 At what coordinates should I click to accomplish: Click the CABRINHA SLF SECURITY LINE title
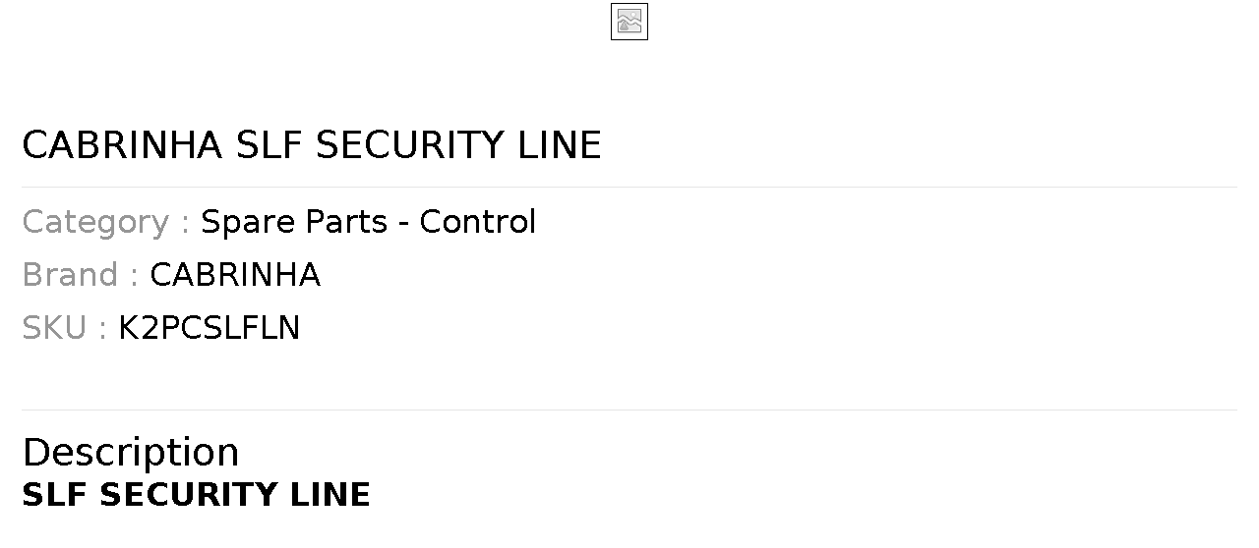(312, 145)
